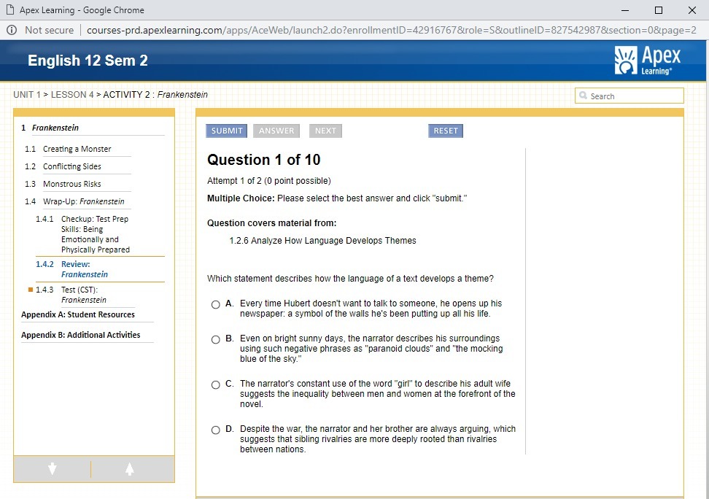The height and width of the screenshot is (499, 709).
Task: Click the question prompt about language developing theme
Action: tap(350, 279)
